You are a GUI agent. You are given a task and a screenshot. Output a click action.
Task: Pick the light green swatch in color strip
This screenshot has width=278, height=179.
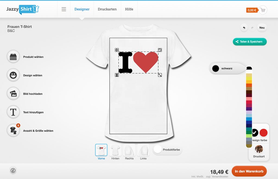tap(249, 136)
